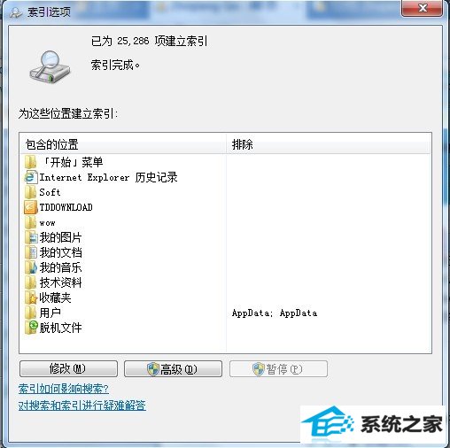450x448 pixels.
Task: Select the 技术资料 list entry
Action: (x=61, y=282)
